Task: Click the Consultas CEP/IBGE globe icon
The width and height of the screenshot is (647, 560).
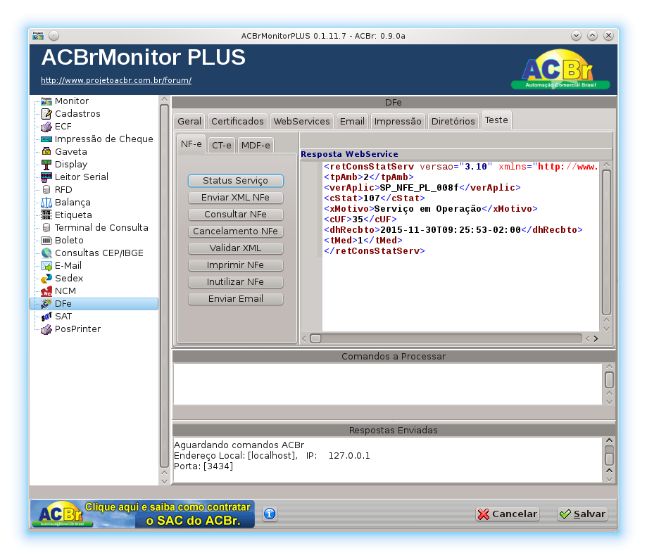Action: 46,253
